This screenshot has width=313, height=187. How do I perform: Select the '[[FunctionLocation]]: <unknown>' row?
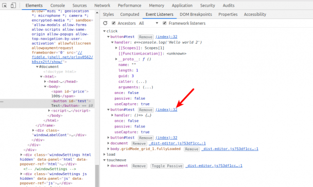pos(152,53)
